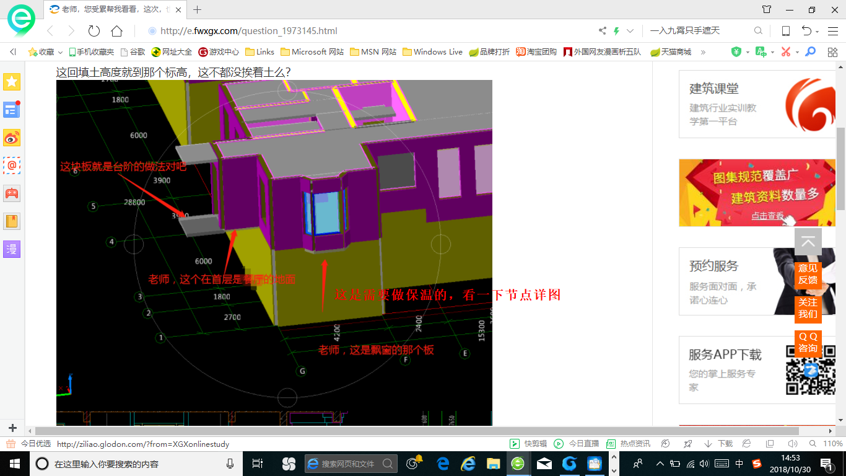The width and height of the screenshot is (846, 476).
Task: Click the translate extension icon
Action: pyautogui.click(x=761, y=52)
